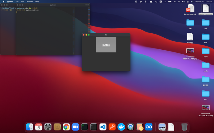Launch Visual Studio Code from the dock
The width and height of the screenshot is (214, 133).
(103, 127)
